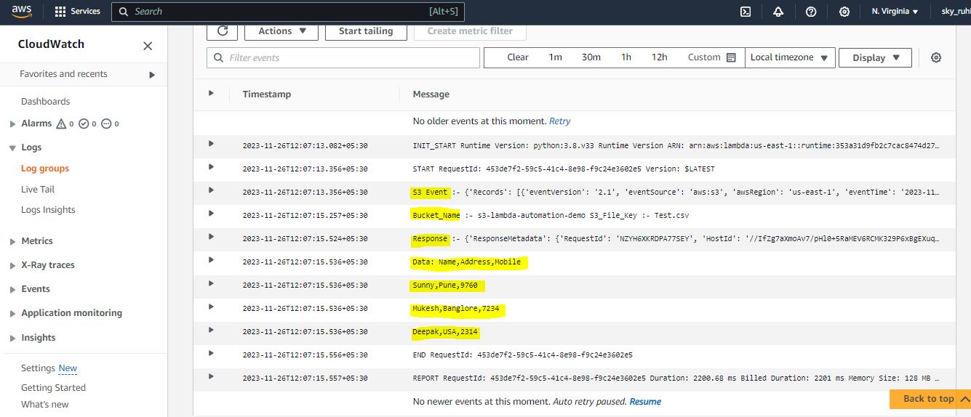Open the notifications bell icon
971x417 pixels.
(x=778, y=12)
